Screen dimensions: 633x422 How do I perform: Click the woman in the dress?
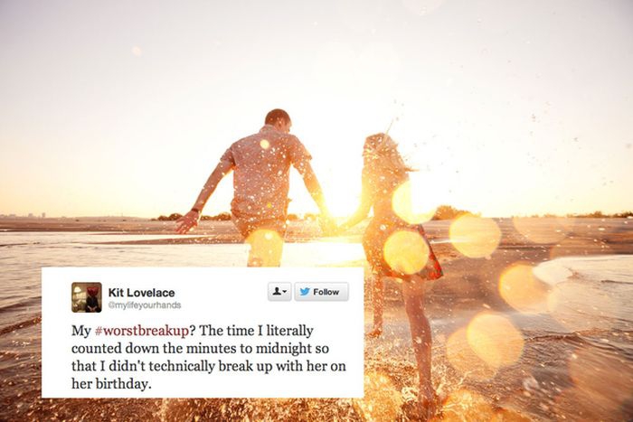point(398,242)
